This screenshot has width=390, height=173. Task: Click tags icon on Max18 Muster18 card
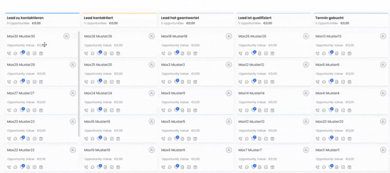(176, 53)
